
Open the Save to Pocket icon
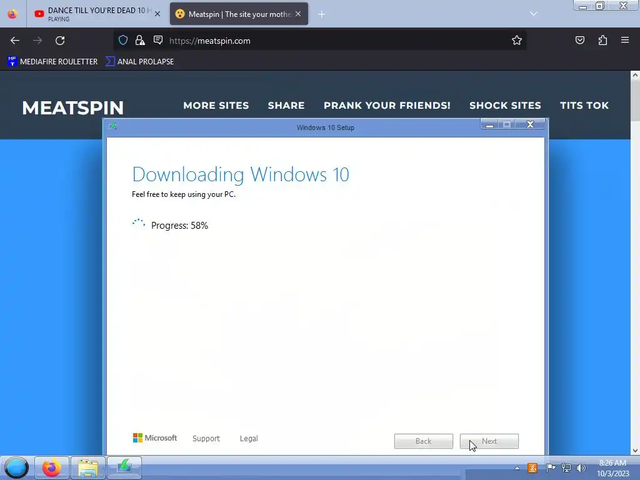tap(579, 40)
